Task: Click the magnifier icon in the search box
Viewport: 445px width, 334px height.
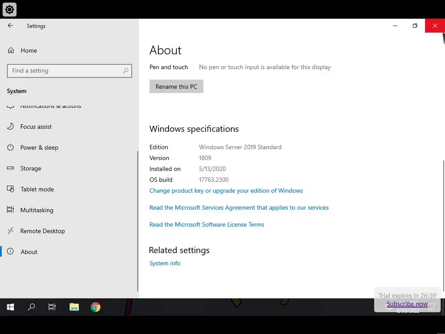Action: pyautogui.click(x=126, y=71)
